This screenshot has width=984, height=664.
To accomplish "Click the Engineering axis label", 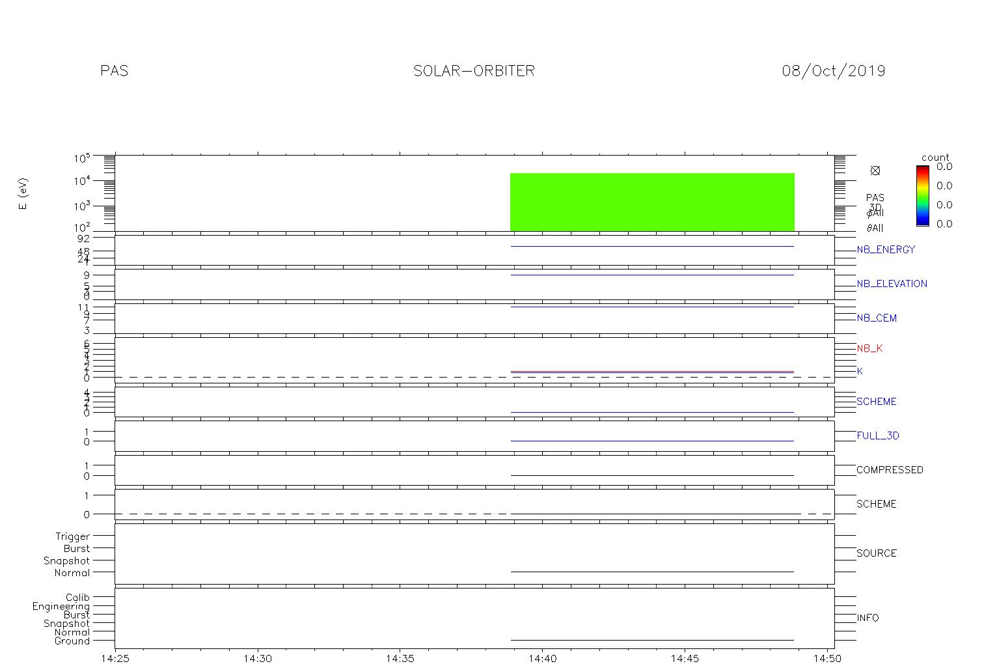I will pos(61,606).
